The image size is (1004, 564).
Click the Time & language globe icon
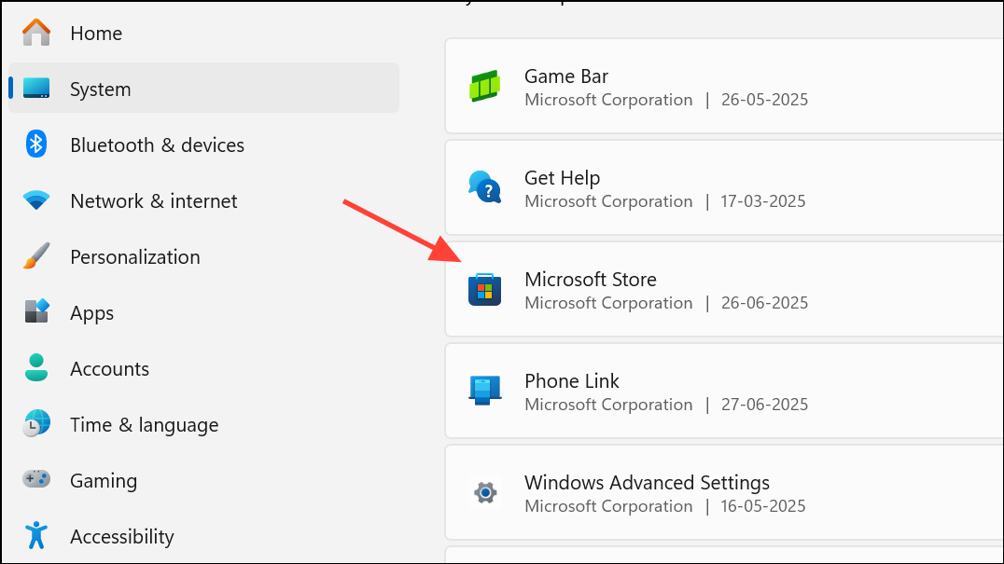(36, 423)
